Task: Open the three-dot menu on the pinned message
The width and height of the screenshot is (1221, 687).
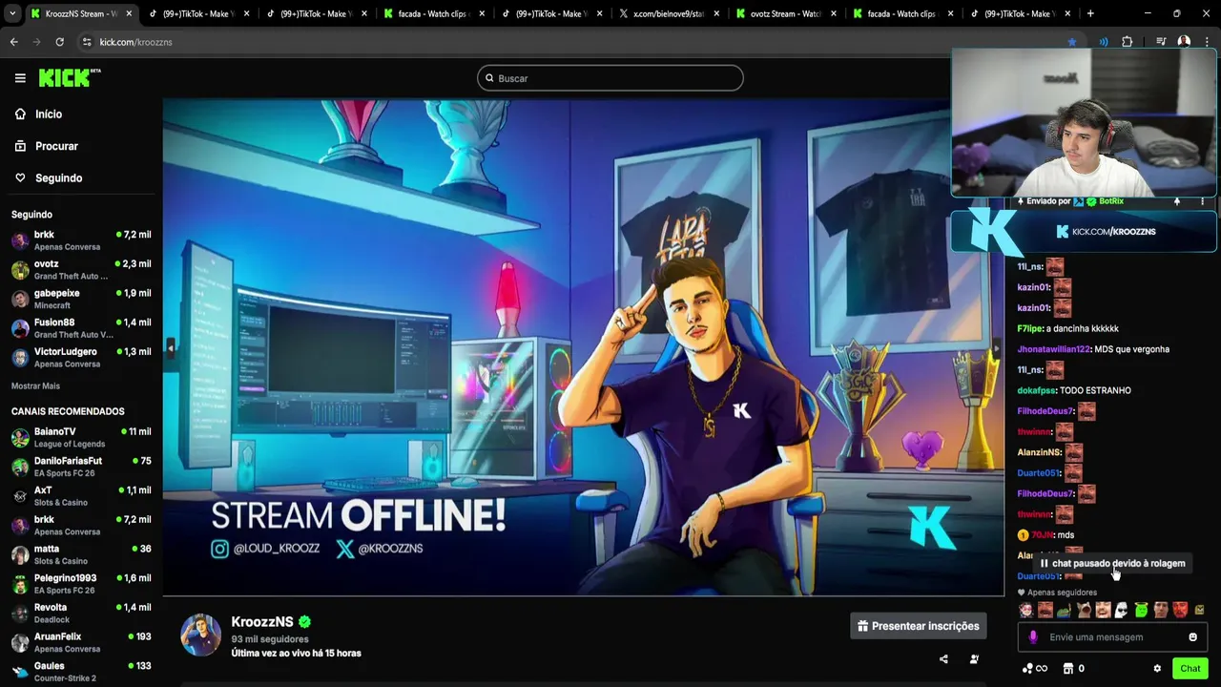Action: [1202, 201]
